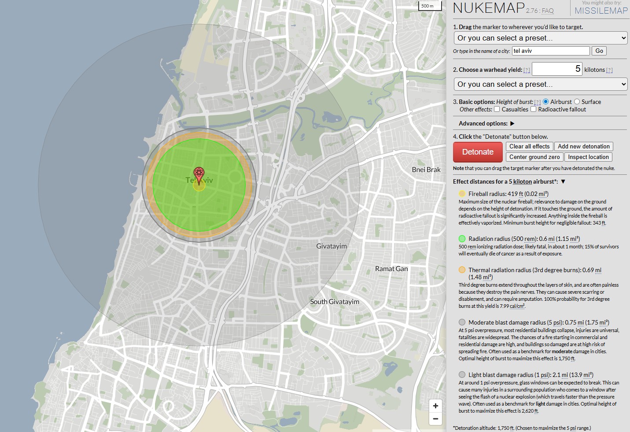Click the Ramat Gan map label
630x432 pixels.
391,269
